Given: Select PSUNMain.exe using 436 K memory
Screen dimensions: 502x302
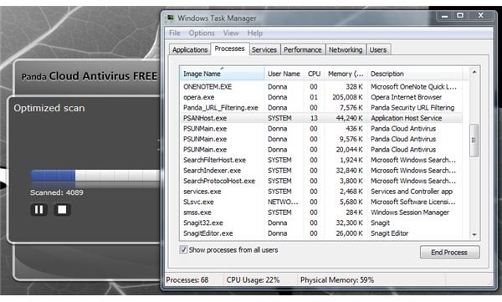Looking at the screenshot, I should click(321, 129).
